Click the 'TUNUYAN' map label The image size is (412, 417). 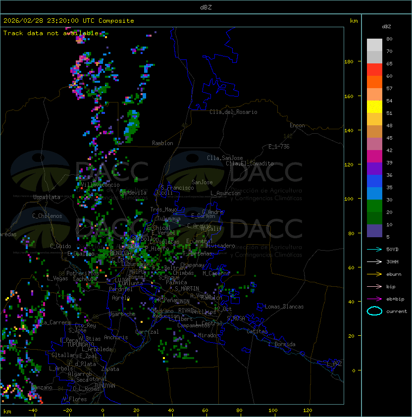tap(105, 386)
